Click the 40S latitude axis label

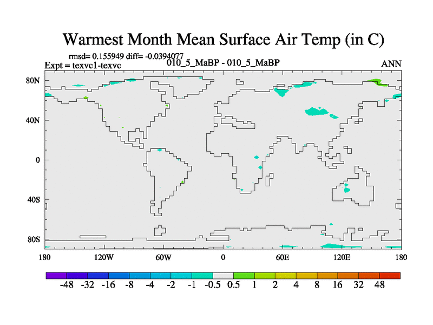point(34,199)
